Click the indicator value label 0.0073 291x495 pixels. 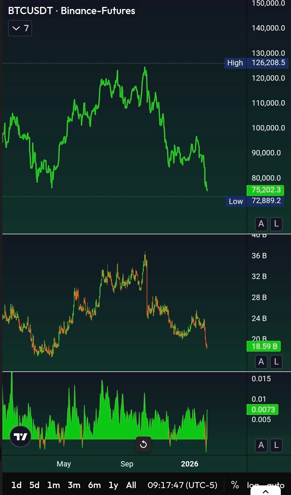262,409
